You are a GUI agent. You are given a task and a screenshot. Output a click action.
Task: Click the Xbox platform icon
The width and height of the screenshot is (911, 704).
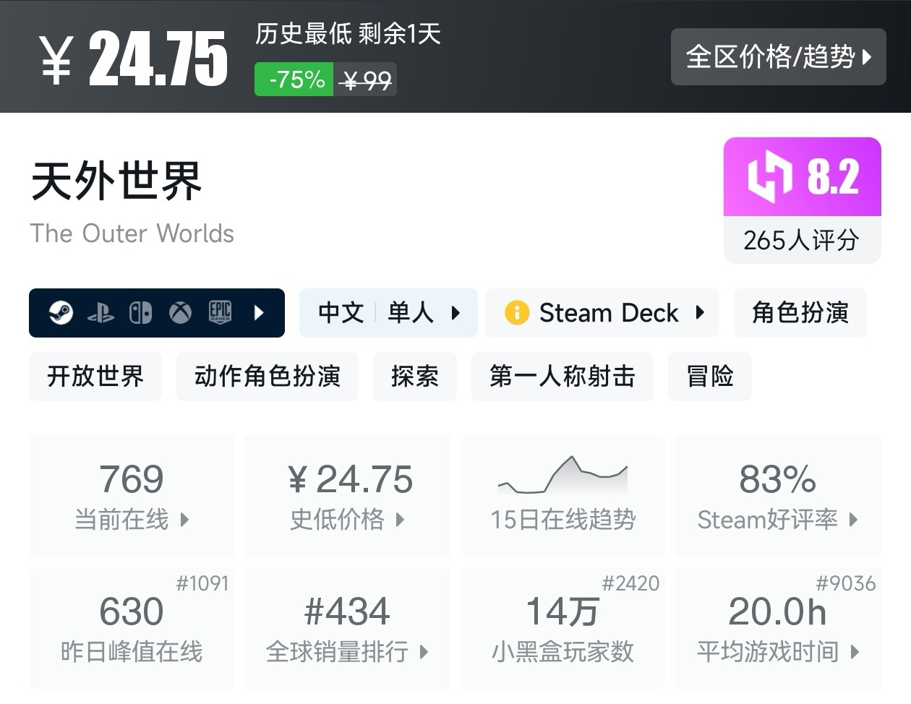[180, 313]
